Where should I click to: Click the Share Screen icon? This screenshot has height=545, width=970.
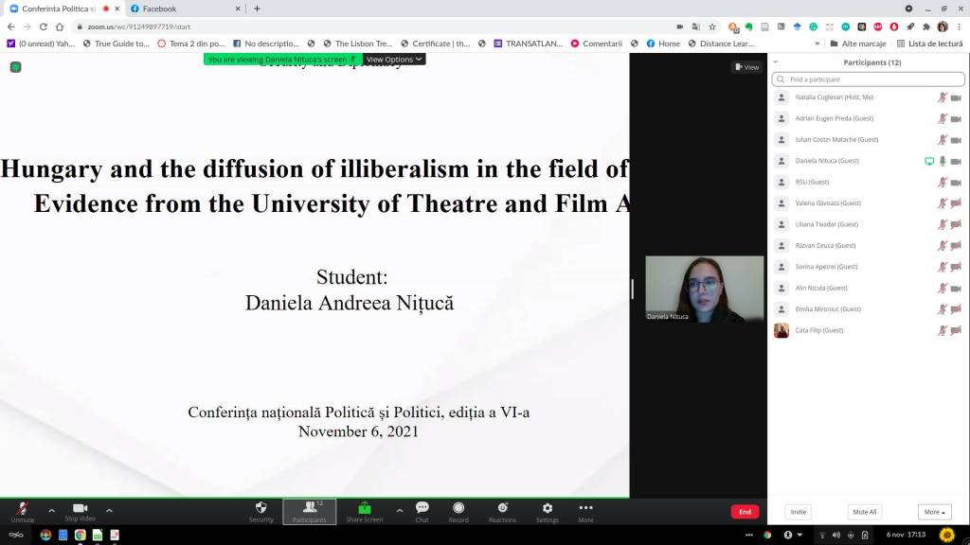point(364,508)
